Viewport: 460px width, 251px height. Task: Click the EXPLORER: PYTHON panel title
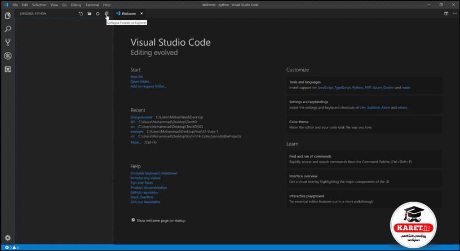[33, 13]
